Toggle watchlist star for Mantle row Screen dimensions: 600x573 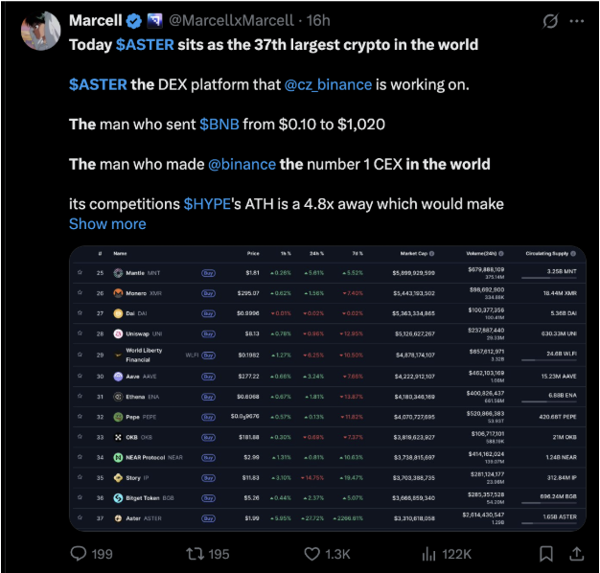pos(80,272)
